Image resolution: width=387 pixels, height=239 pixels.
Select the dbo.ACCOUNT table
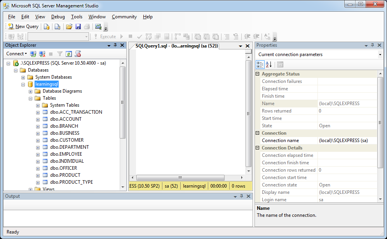[66, 119]
